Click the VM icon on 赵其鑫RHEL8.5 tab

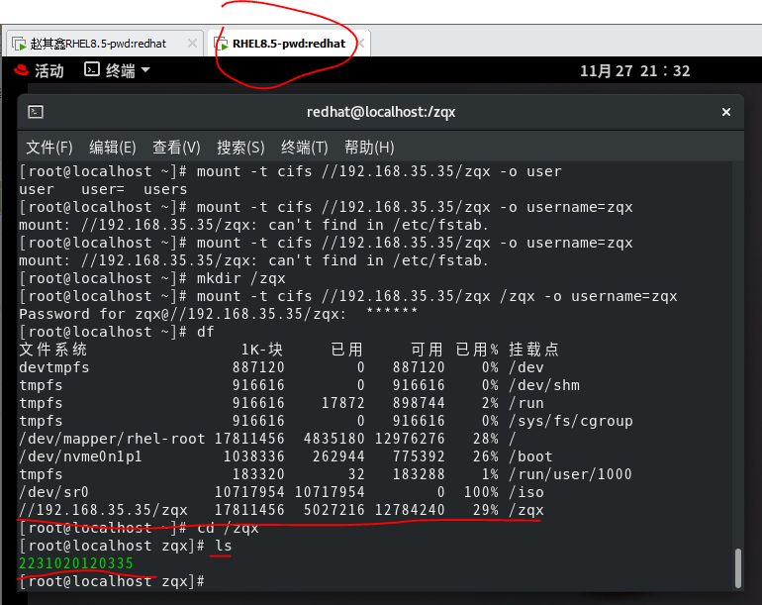click(x=19, y=44)
